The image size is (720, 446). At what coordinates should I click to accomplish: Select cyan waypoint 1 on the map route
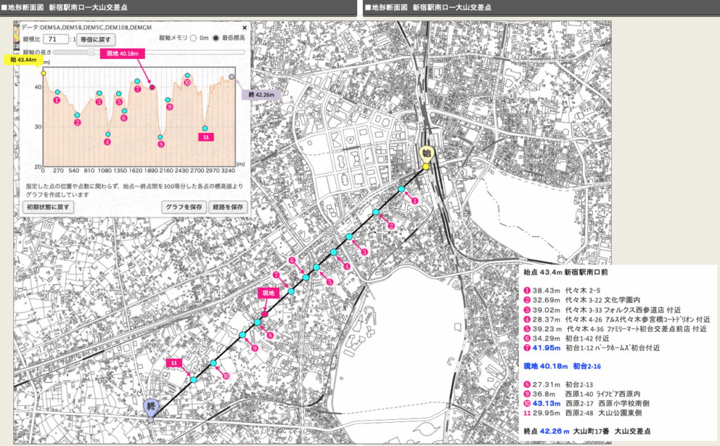tap(401, 189)
